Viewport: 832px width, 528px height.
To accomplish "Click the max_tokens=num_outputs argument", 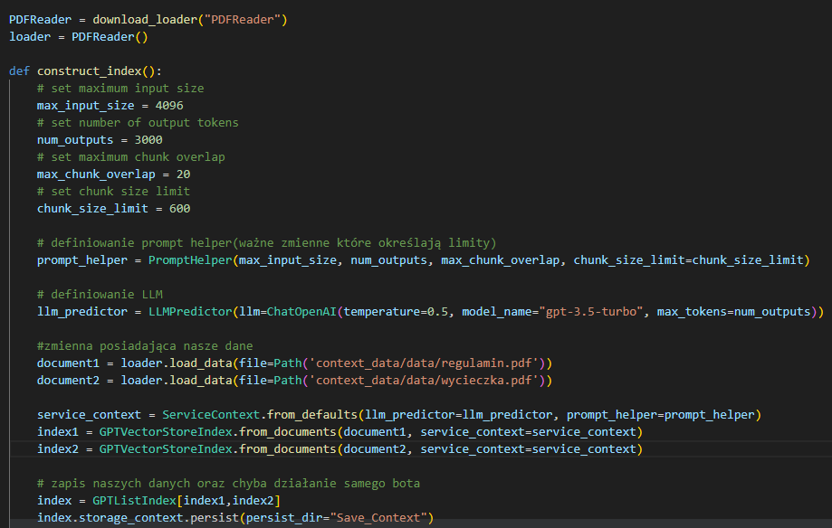I will point(734,312).
